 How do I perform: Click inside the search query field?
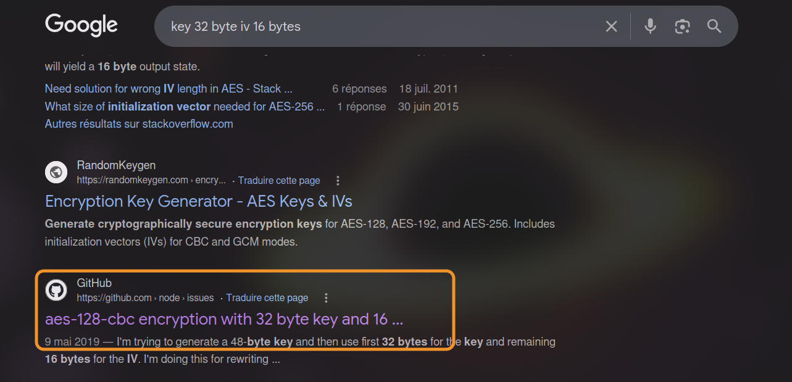point(370,27)
